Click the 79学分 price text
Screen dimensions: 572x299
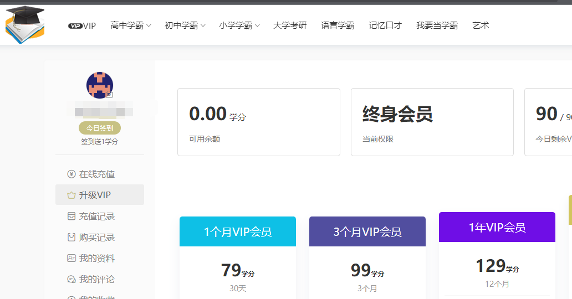pyautogui.click(x=238, y=271)
